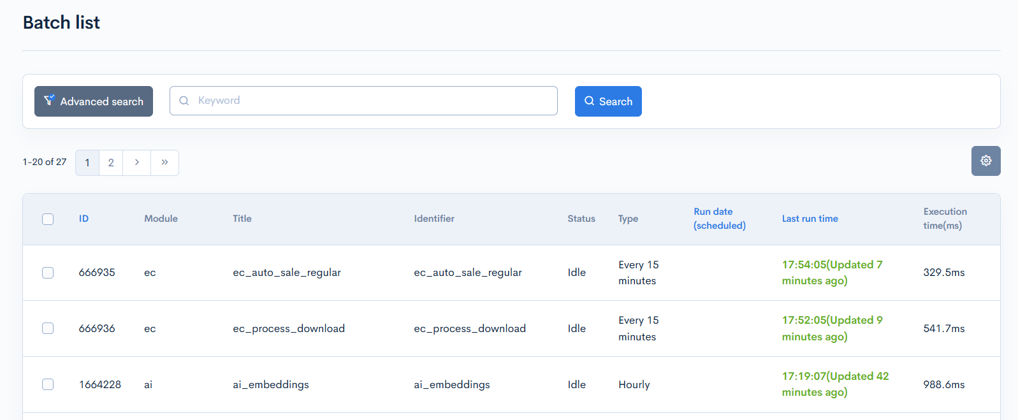Screen dimensions: 1018x420
Task: Click the blue Search button
Action: (608, 101)
